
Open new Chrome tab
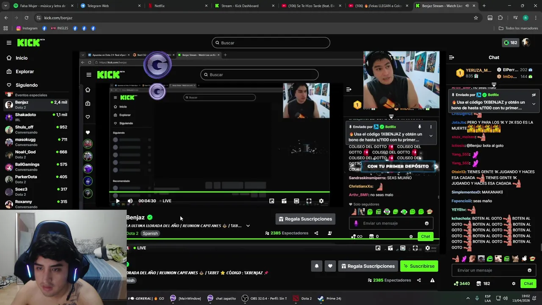[x=484, y=6]
